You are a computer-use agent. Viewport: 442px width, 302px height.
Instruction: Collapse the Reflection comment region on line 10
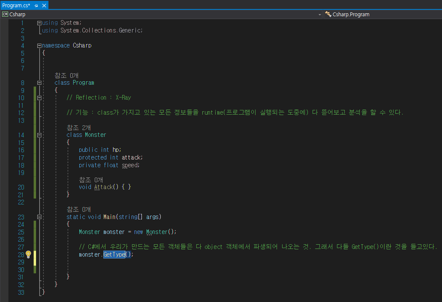39,98
